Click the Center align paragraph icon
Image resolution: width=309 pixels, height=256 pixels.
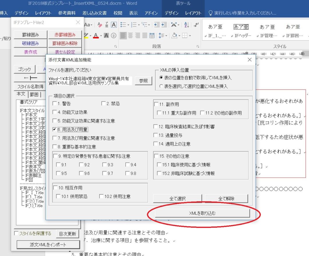click(130, 36)
